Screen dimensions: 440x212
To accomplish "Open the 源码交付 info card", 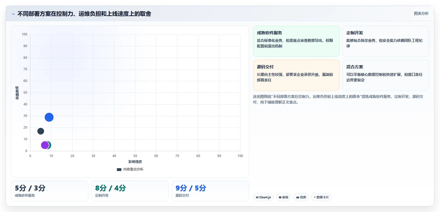I will tap(296, 75).
